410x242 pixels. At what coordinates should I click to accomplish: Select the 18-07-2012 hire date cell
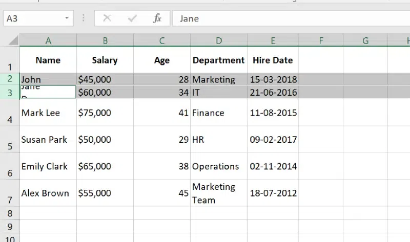[x=273, y=193]
